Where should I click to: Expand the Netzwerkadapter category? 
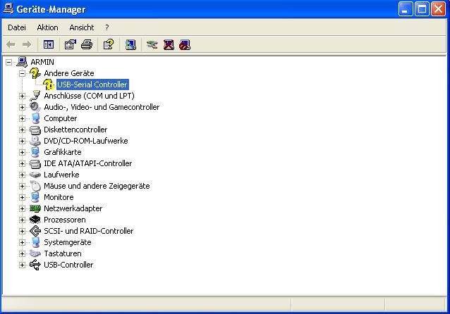pos(22,208)
